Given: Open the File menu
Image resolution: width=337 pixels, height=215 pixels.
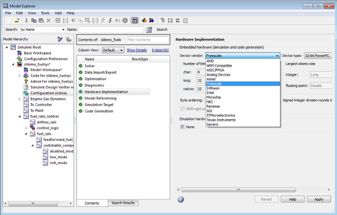Looking at the screenshot, I should click(x=8, y=13).
